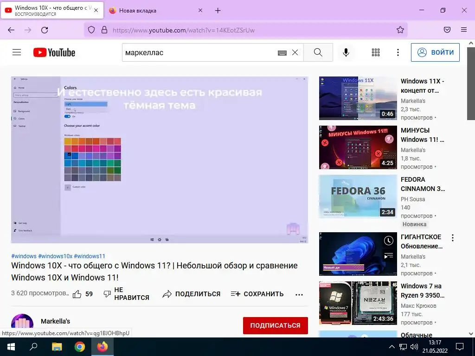475x356 pixels.
Task: Open Windows taskbar search
Action: 33,347
